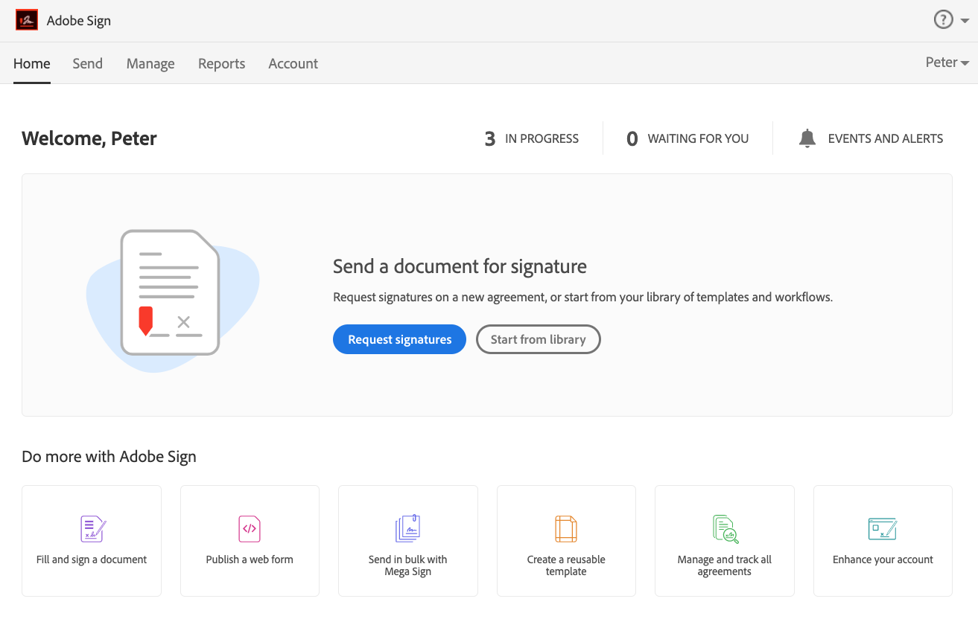The image size is (978, 619).
Task: Click the Events and Alerts bell icon
Action: 807,138
